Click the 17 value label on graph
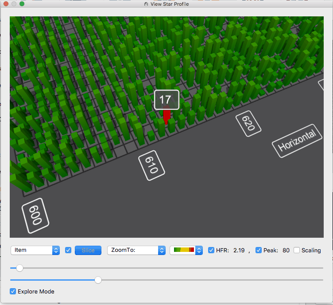Screen dimensions: 333x305 (166, 100)
